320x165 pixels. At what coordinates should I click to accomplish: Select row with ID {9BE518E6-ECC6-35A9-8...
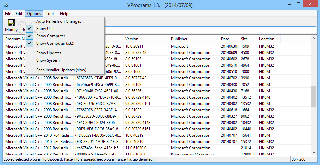(x=157, y=129)
